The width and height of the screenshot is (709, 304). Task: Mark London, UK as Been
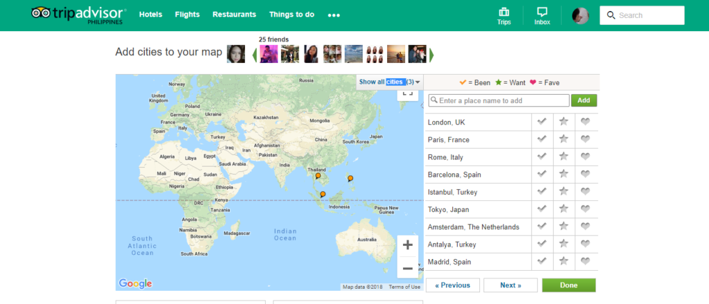click(541, 122)
